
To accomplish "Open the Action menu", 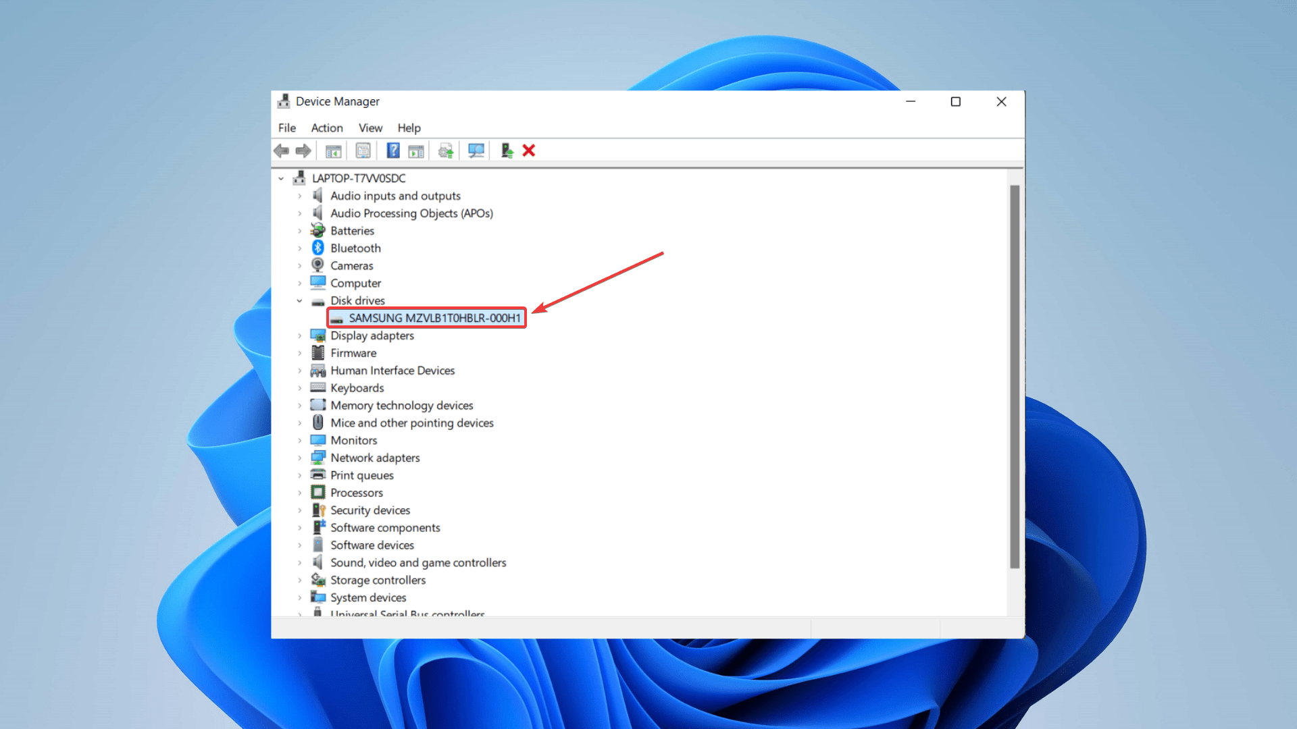I will (326, 128).
